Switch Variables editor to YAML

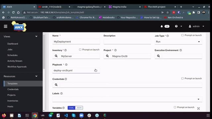[x=71, y=108]
